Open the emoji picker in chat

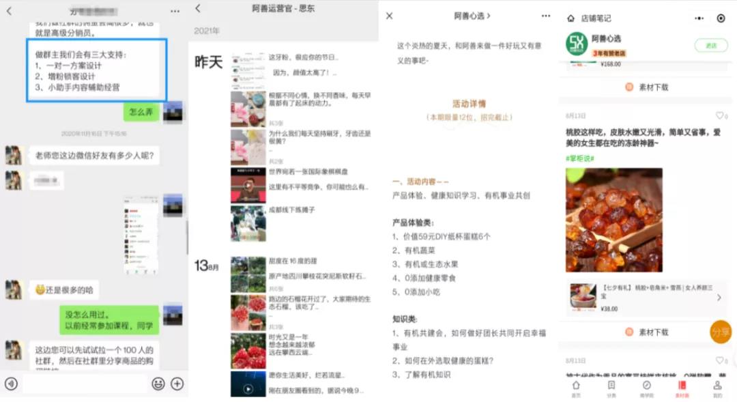pyautogui.click(x=158, y=384)
